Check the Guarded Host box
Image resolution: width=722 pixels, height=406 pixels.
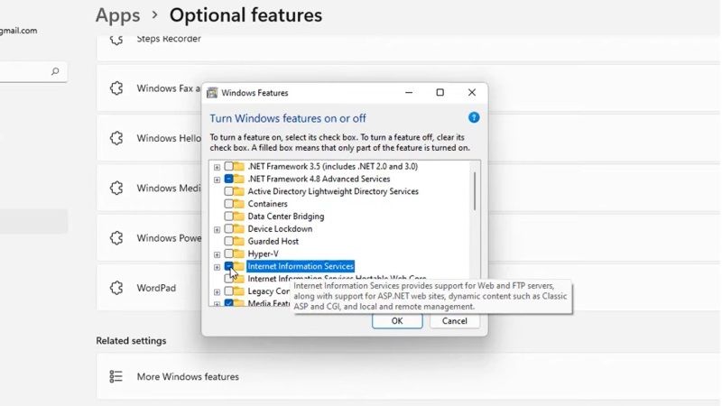pos(228,241)
